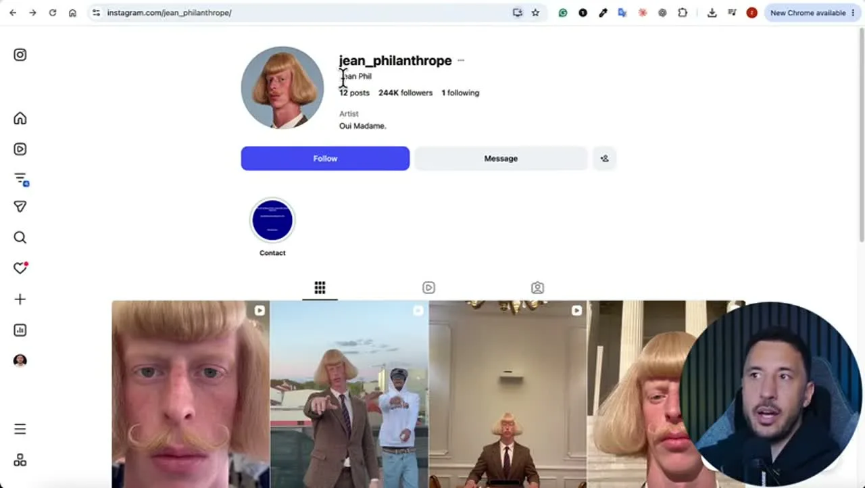Click the browser Home button
Screen dimensions: 865x488
[x=72, y=13]
